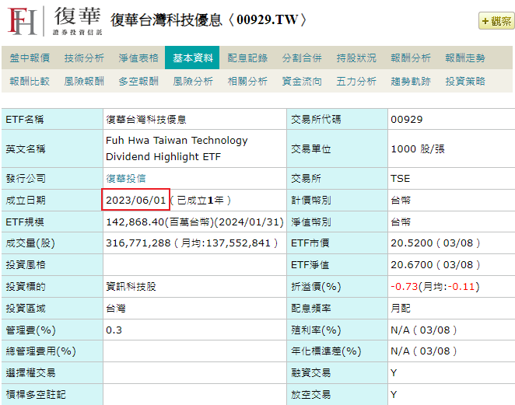Switch to the 技術分析 tab
The image size is (515, 405).
(84, 58)
